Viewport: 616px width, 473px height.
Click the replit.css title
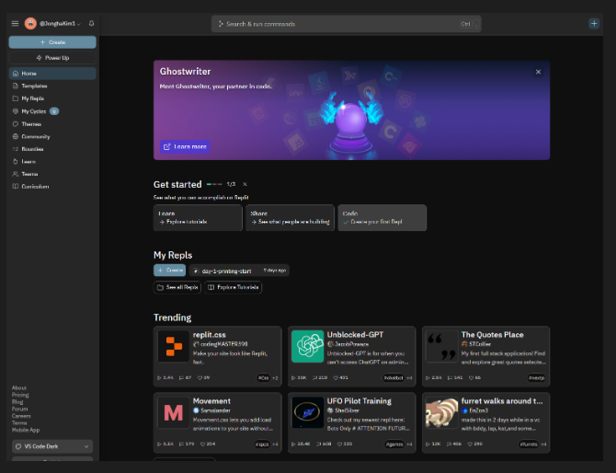(210, 335)
